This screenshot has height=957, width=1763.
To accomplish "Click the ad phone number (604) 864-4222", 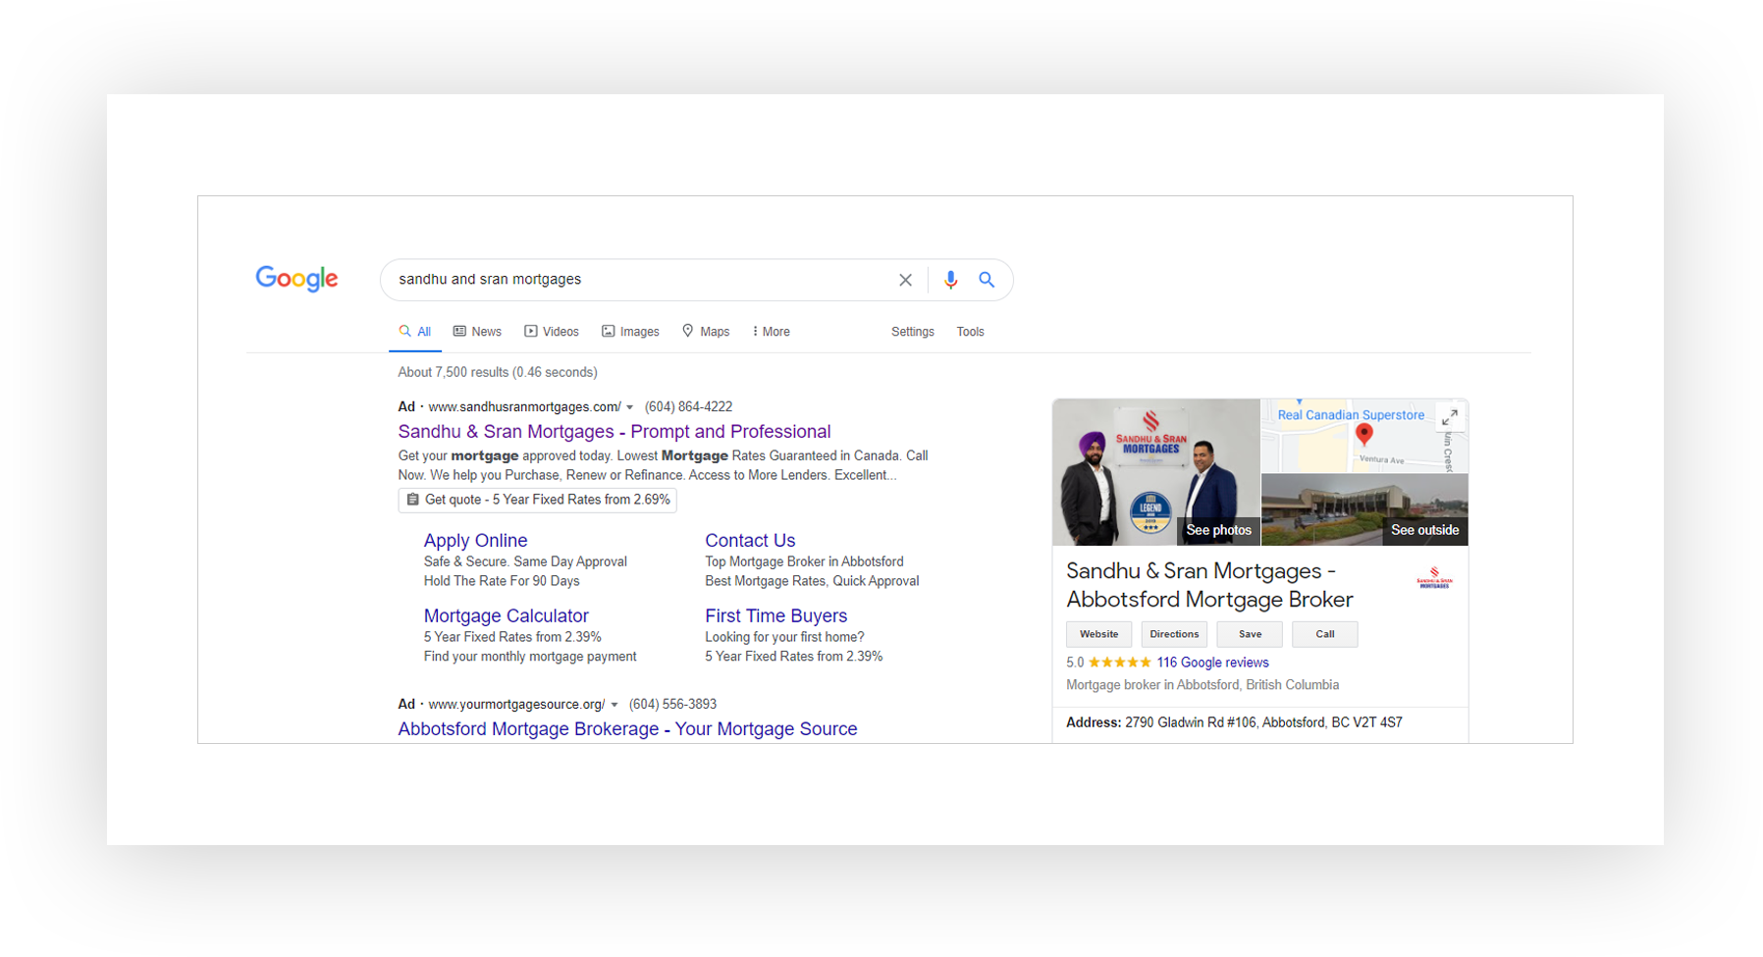I will (688, 407).
